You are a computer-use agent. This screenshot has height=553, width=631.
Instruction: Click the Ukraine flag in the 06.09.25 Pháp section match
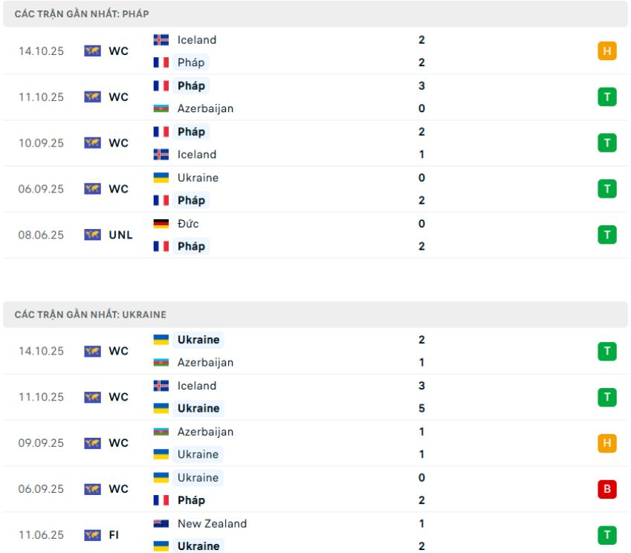click(x=161, y=178)
